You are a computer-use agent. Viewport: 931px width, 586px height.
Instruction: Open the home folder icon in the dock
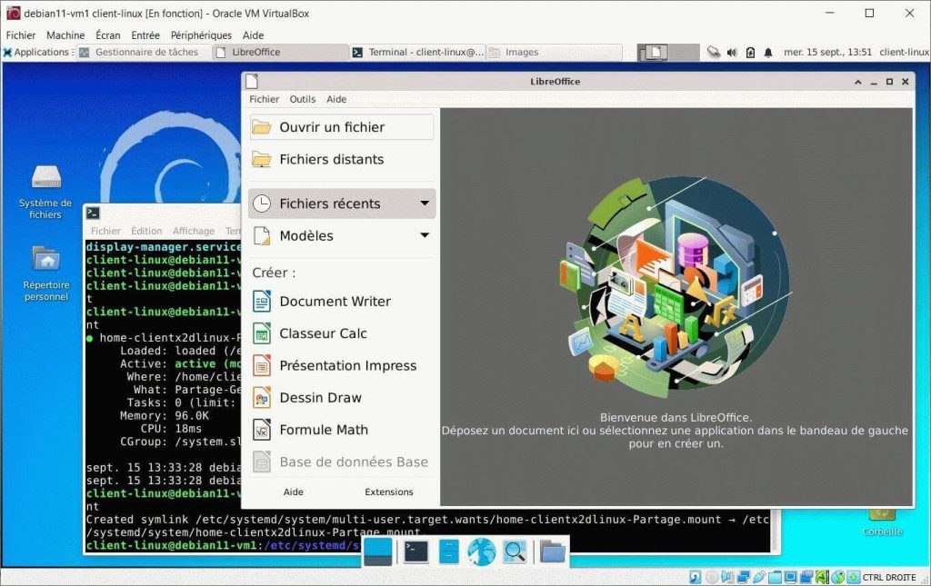552,551
